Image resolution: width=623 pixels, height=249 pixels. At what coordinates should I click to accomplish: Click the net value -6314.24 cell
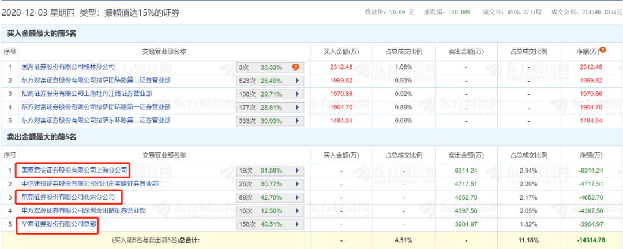pyautogui.click(x=591, y=171)
